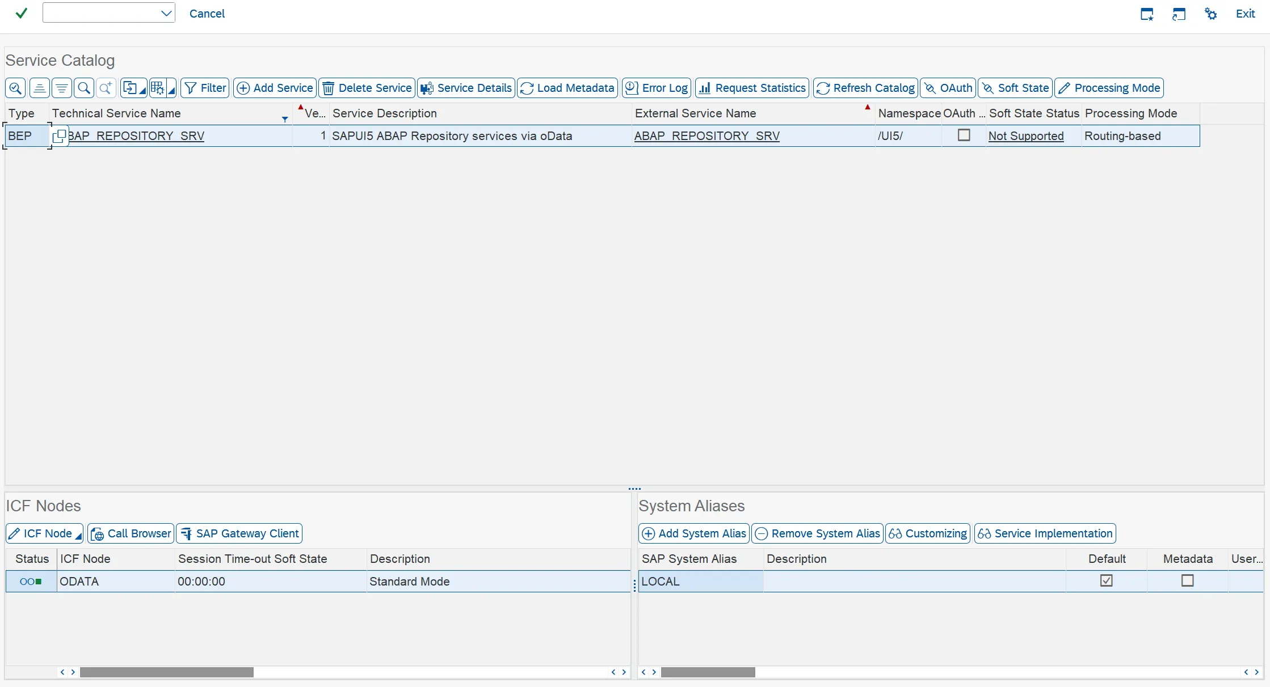Click Exit in the top bar

(1245, 14)
